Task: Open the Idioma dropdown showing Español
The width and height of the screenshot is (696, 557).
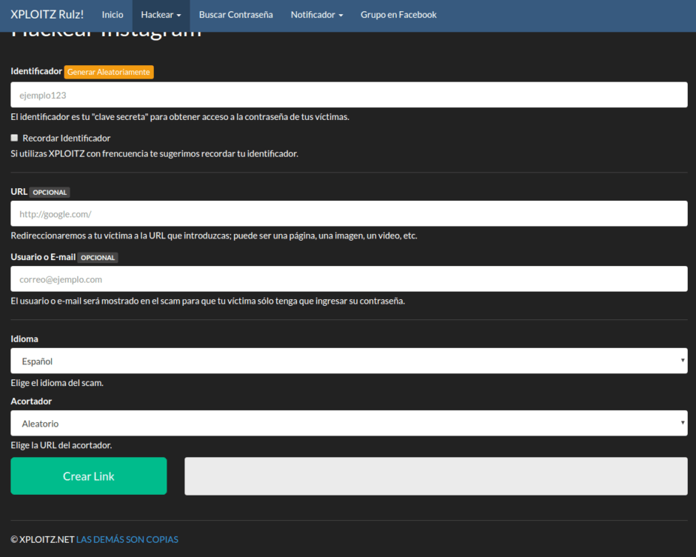Action: pyautogui.click(x=349, y=361)
